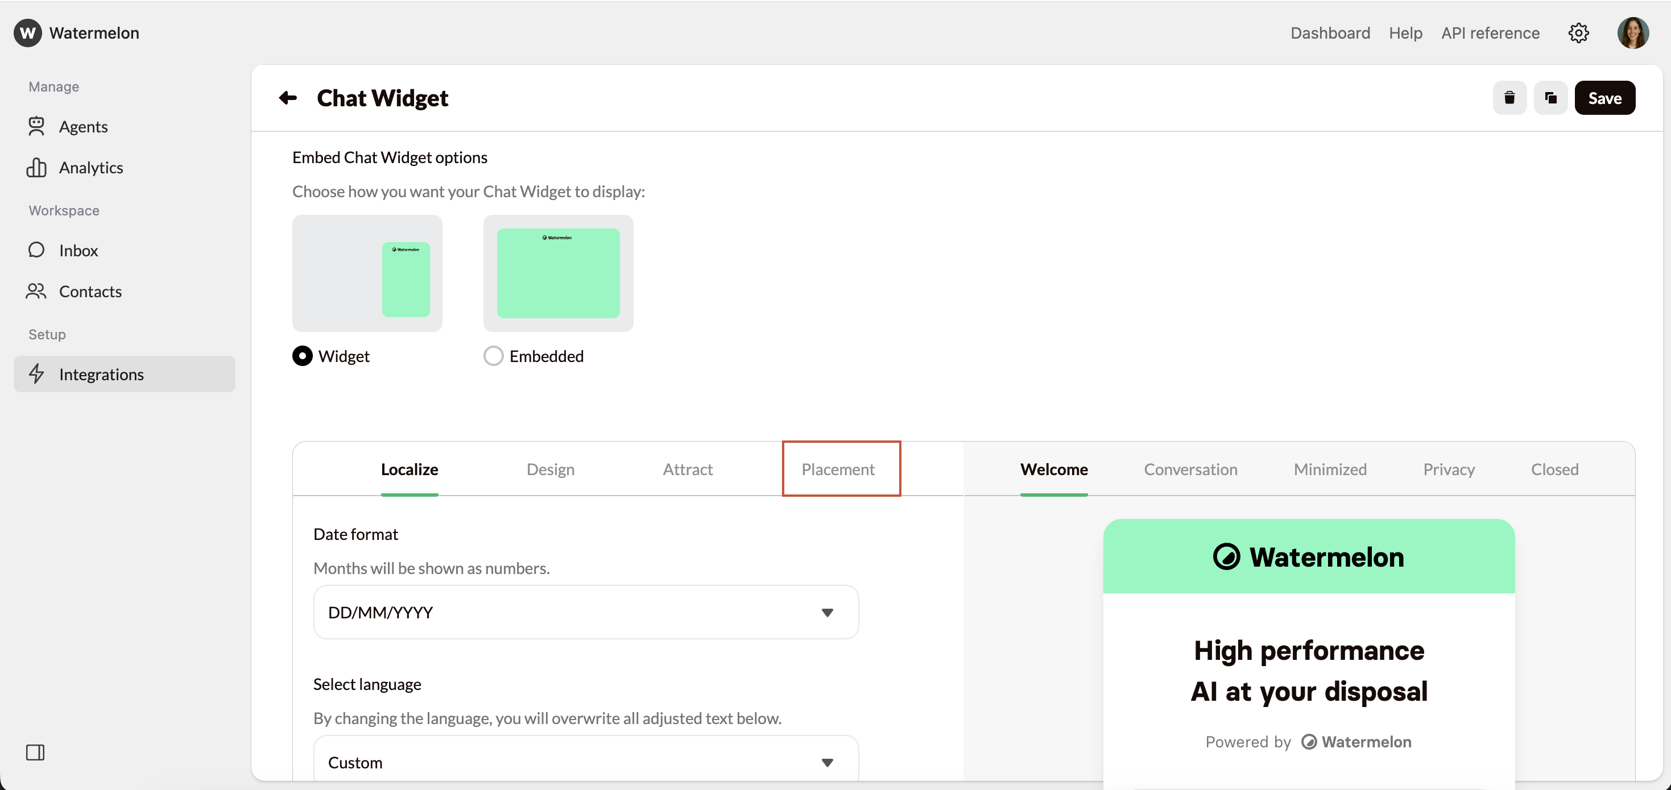
Task: Go to the Analytics section
Action: click(91, 168)
